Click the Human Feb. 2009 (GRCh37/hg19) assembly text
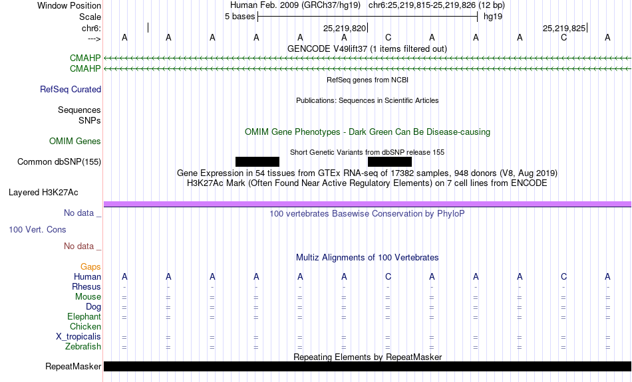Screen dimensions: 632x382 coord(295,5)
